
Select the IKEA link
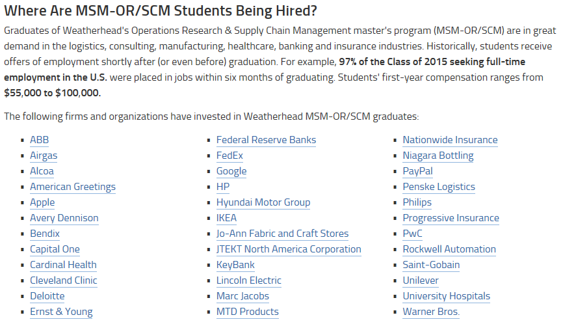coord(226,218)
